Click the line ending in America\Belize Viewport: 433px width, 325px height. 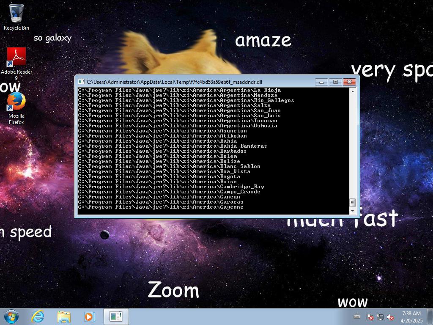tap(159, 161)
